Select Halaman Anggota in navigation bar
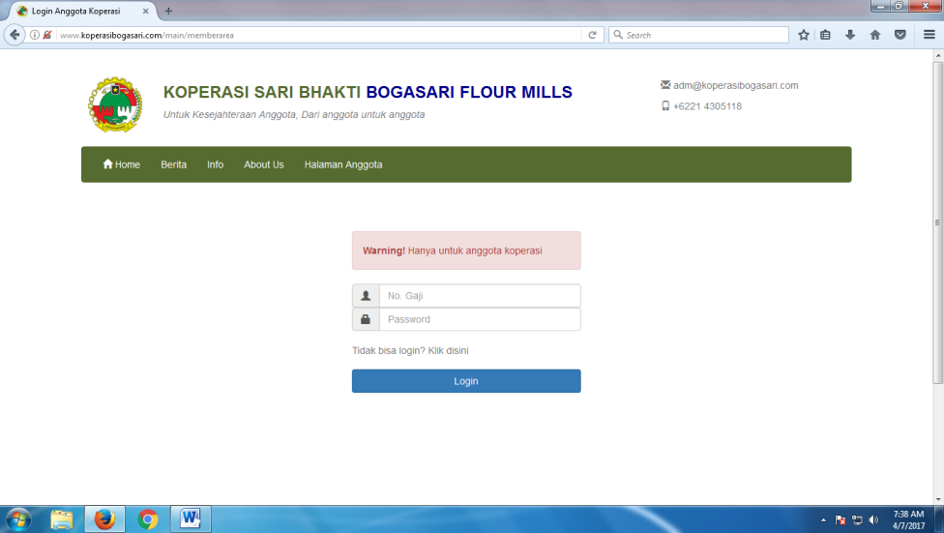The image size is (944, 533). pos(343,164)
